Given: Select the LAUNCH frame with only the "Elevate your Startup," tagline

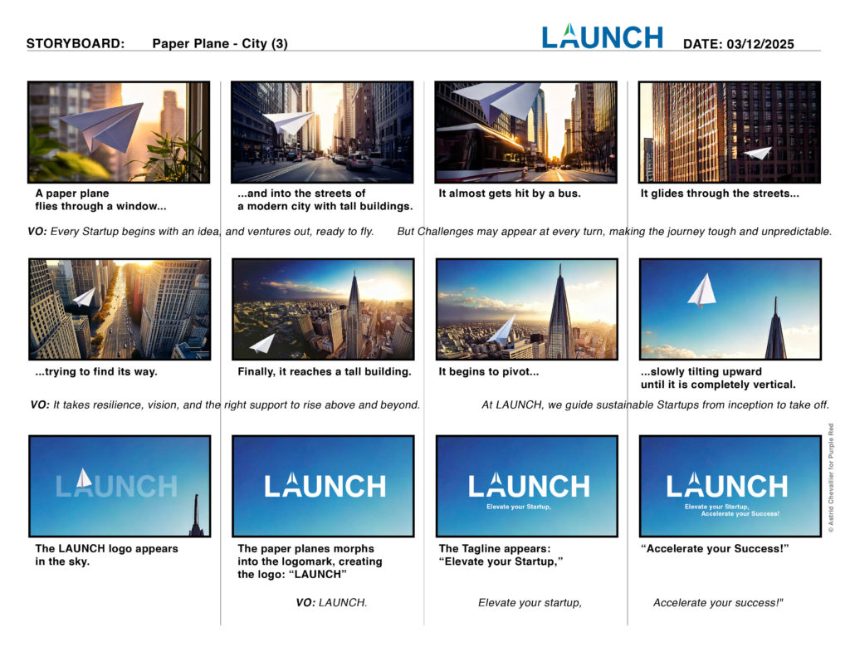Looking at the screenshot, I should [527, 486].
